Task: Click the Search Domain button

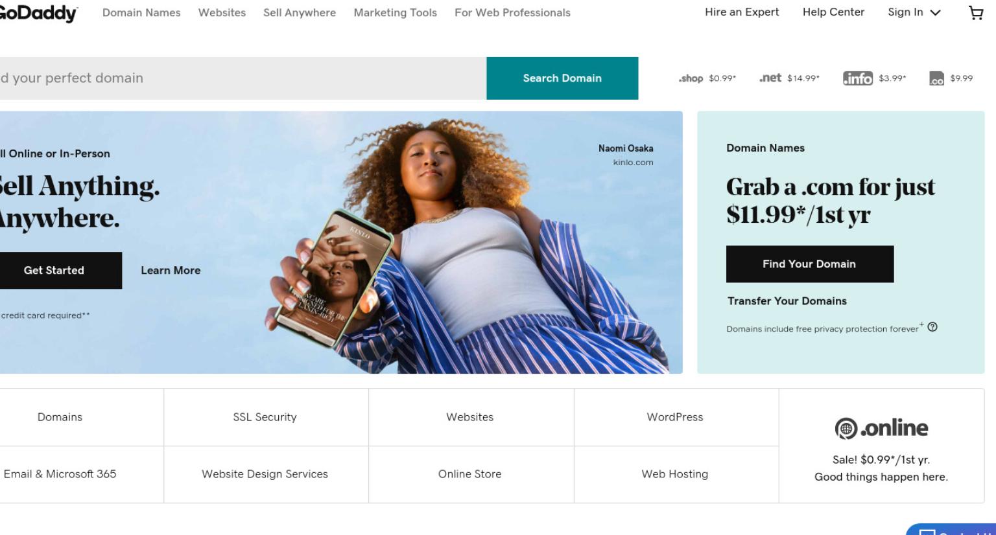Action: [562, 78]
